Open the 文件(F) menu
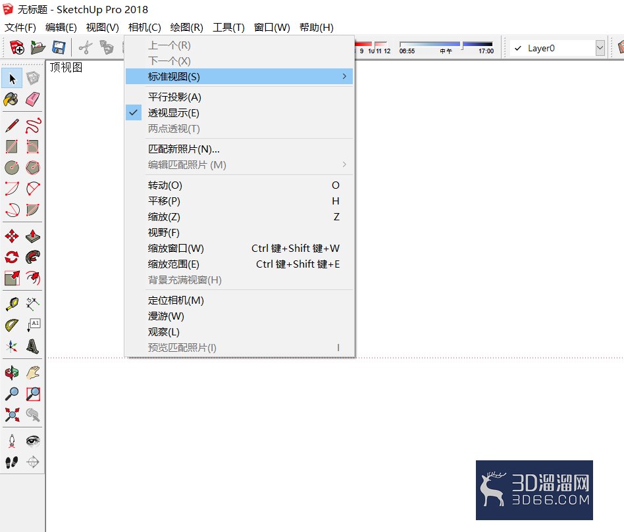 [20, 28]
